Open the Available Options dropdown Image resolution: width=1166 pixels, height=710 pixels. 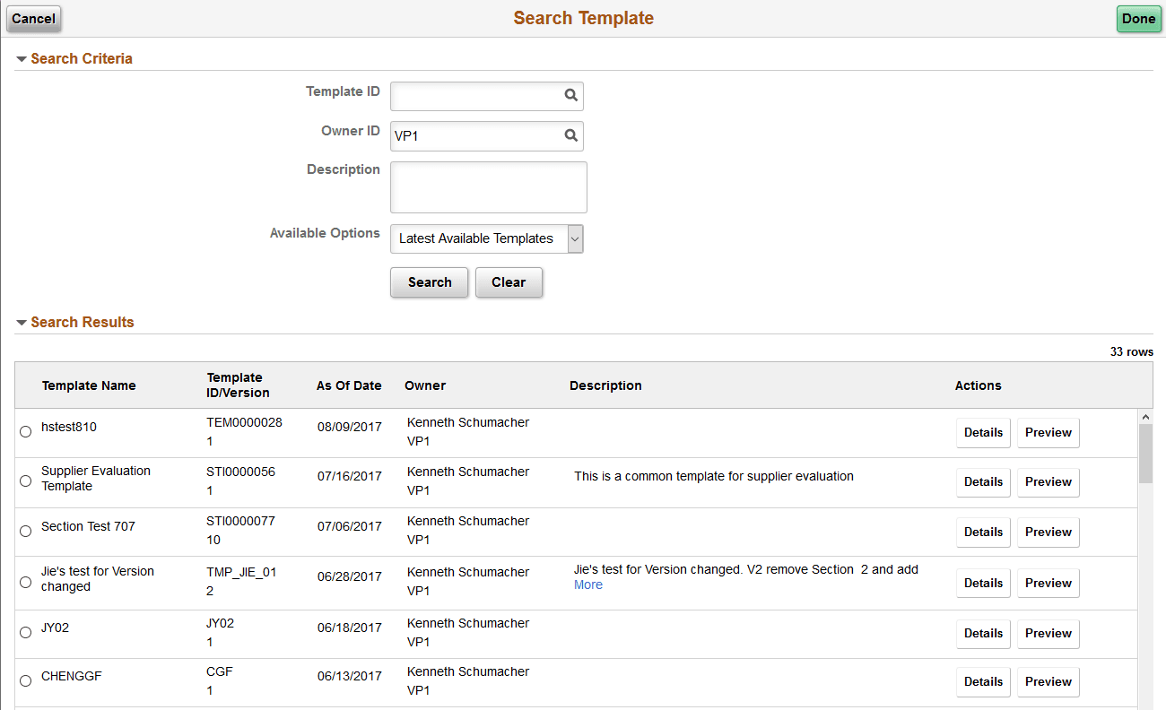pos(573,238)
